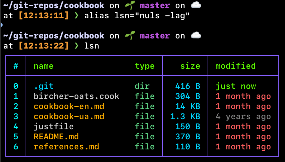
Task: Click the prompt chevron after 12:13:22
Action: [x=76, y=46]
